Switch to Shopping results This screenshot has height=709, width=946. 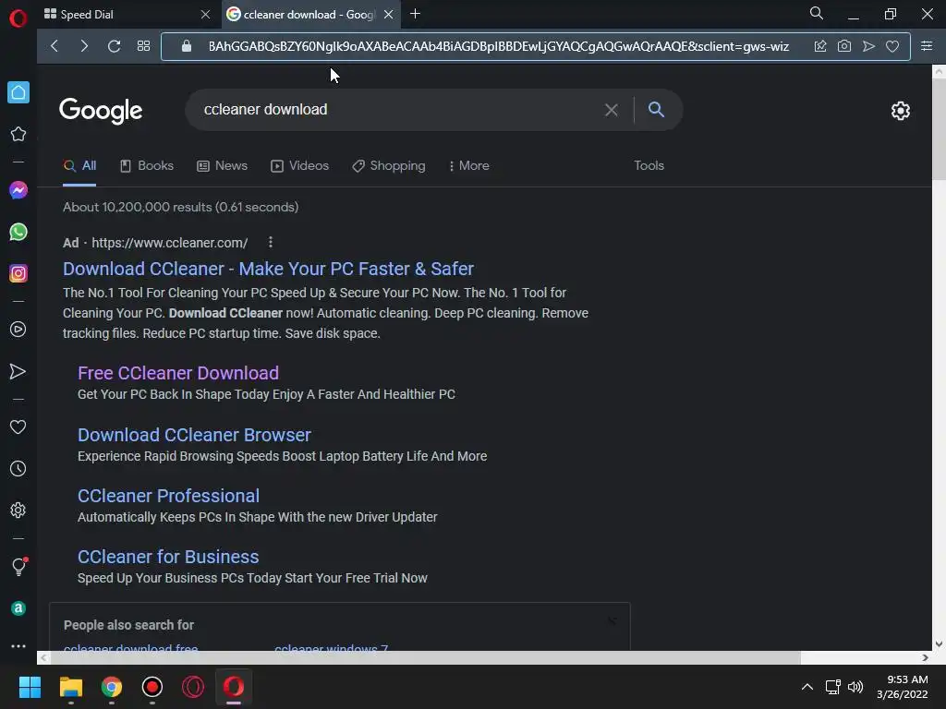389,166
